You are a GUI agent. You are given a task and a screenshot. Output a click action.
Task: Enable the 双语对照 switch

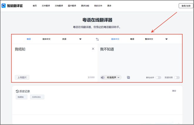click(177, 78)
